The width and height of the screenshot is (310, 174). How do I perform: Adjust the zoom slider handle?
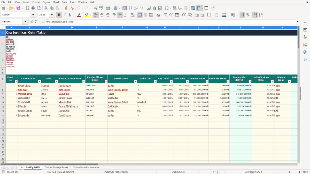click(x=289, y=172)
